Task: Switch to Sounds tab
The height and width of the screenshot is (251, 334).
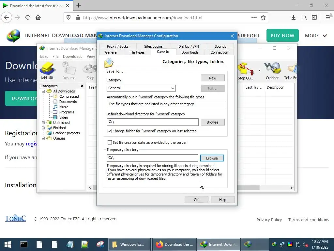Action: coord(220,46)
